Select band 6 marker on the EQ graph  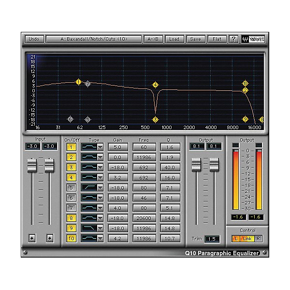70,119
